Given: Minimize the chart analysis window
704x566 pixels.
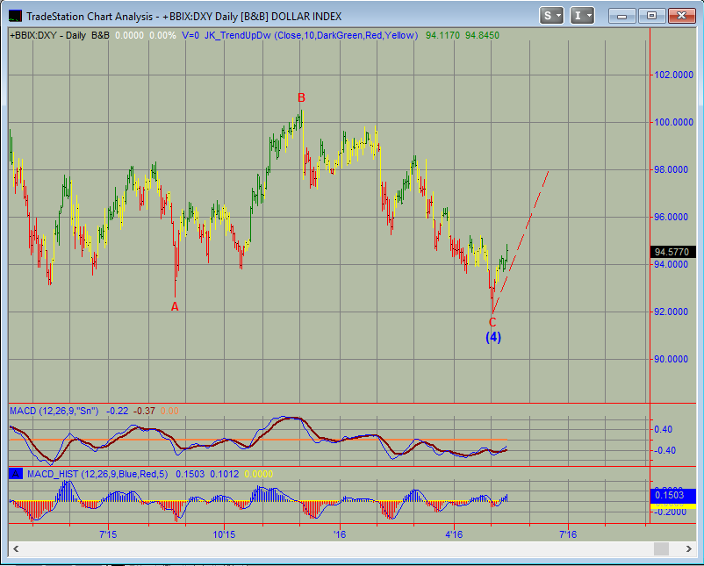Looking at the screenshot, I should pos(624,15).
